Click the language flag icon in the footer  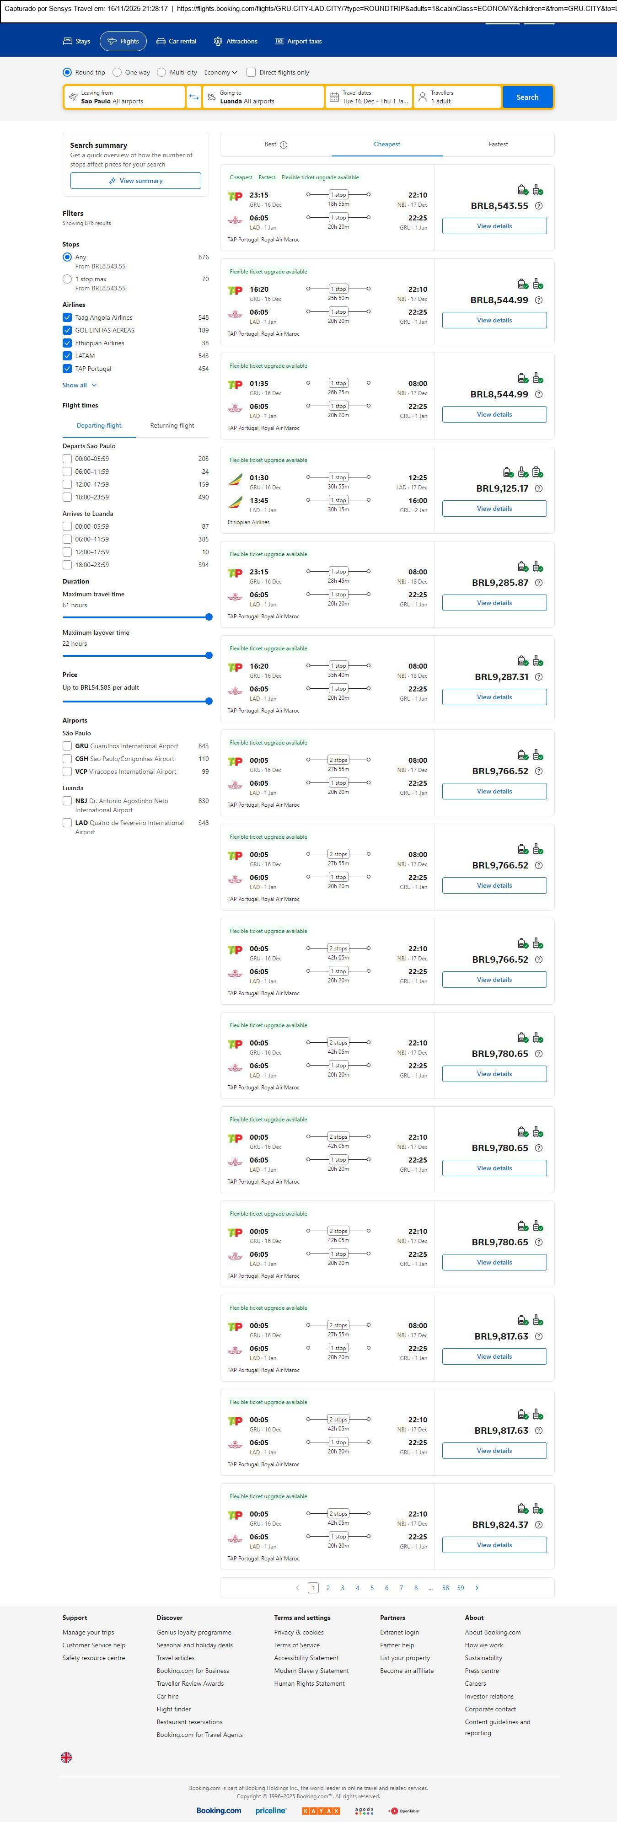pyautogui.click(x=66, y=1757)
